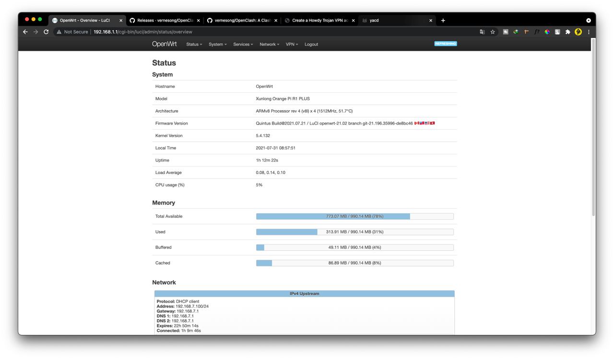Click the Local Time value 2021-07-31 08:57:51
This screenshot has width=614, height=359.
[x=275, y=148]
